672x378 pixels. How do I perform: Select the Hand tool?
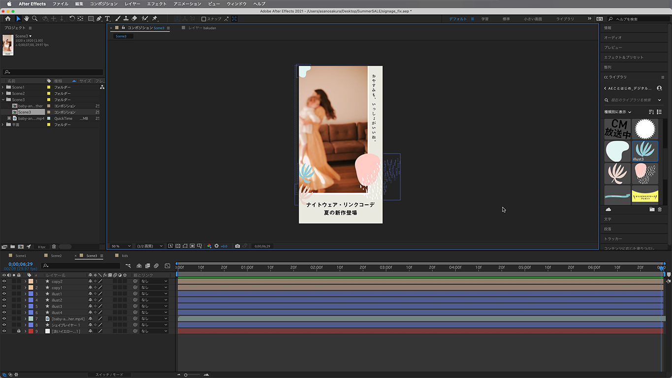tap(27, 19)
